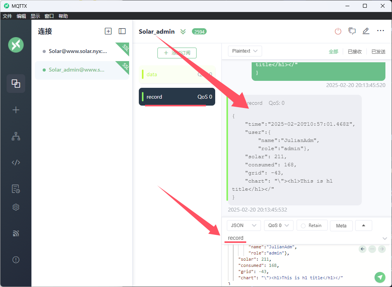Open the Plaintext format dropdown

[245, 51]
